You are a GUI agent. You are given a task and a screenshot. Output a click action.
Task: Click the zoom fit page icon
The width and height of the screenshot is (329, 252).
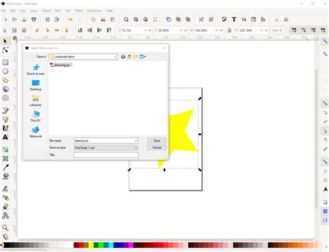tap(145, 19)
